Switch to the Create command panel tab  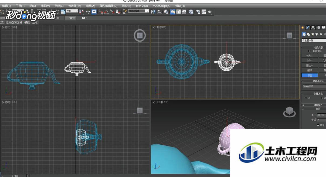click(303, 28)
